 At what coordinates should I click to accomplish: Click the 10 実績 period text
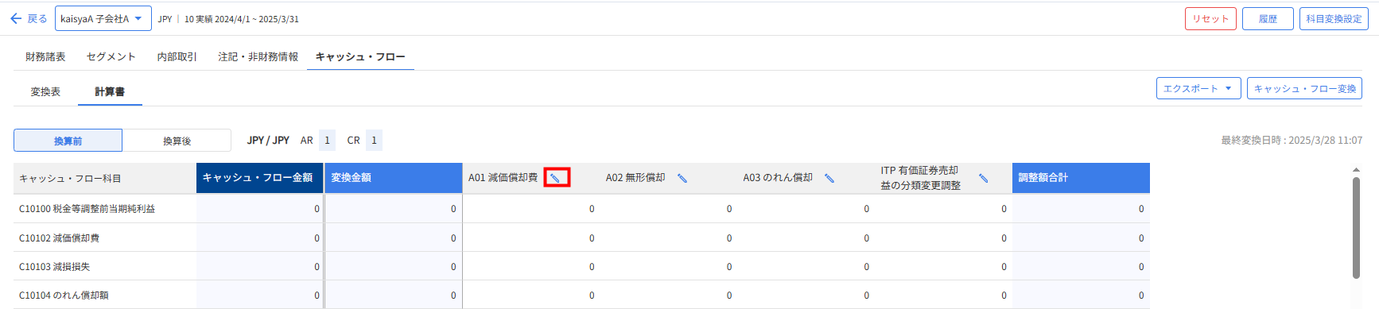[x=242, y=18]
